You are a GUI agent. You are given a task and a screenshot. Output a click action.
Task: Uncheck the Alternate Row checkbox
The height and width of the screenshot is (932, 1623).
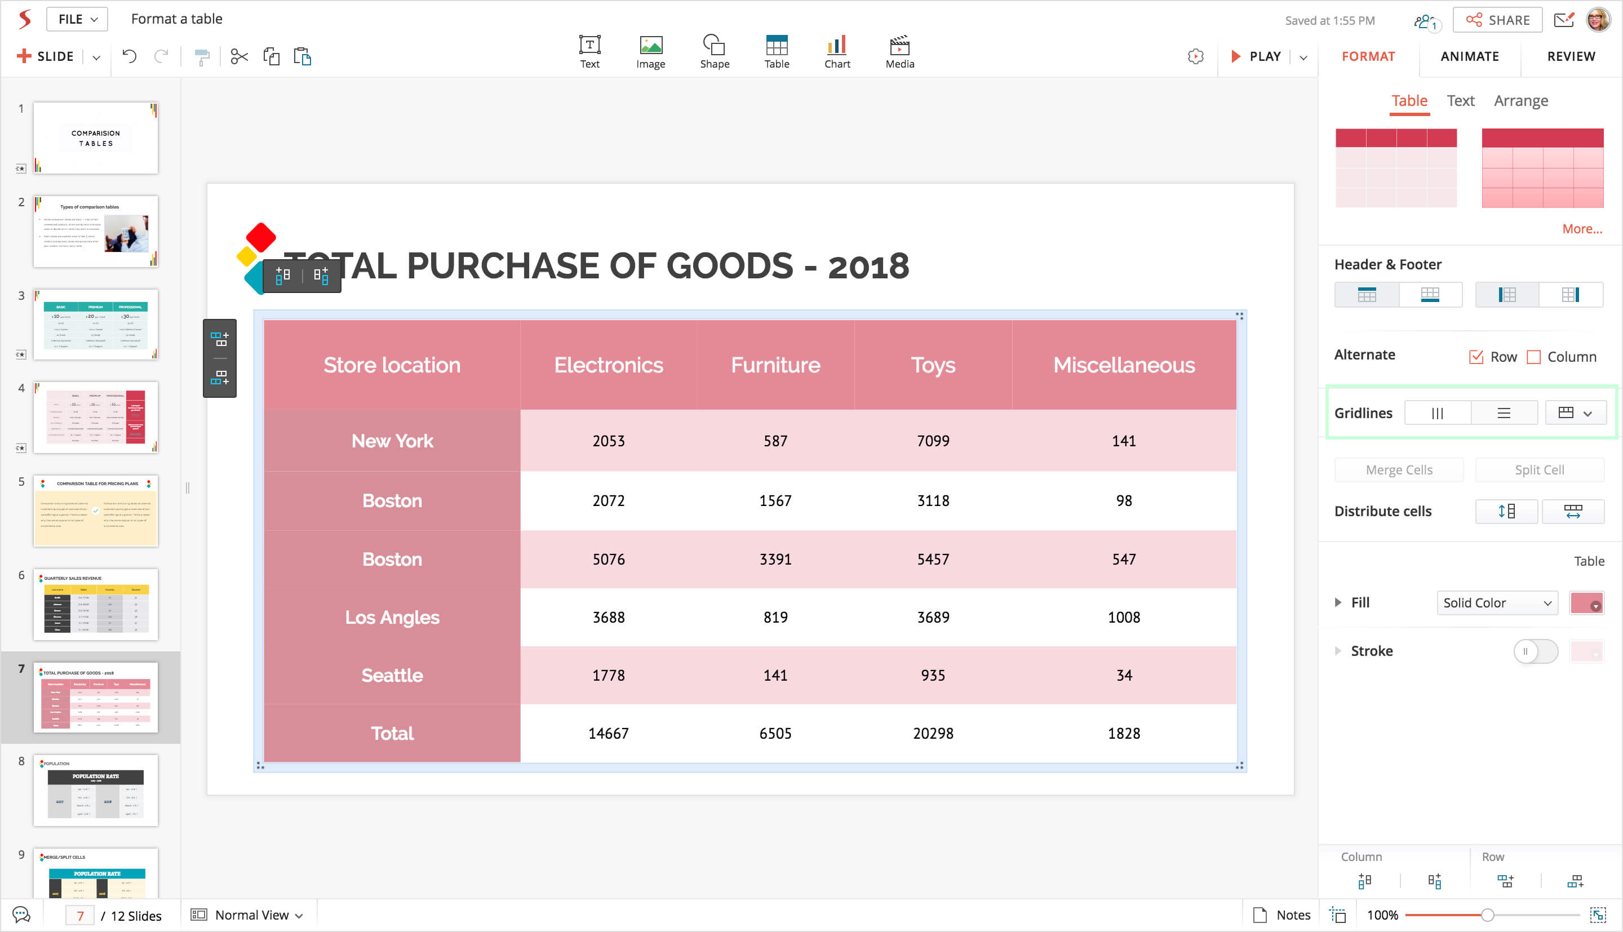click(1476, 357)
